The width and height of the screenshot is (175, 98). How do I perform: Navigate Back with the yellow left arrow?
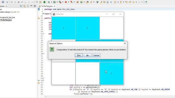tap(133, 2)
